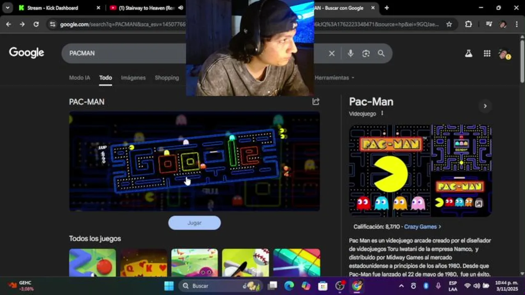Image resolution: width=525 pixels, height=295 pixels.
Task: Open the Windows Start menu
Action: [x=169, y=286]
